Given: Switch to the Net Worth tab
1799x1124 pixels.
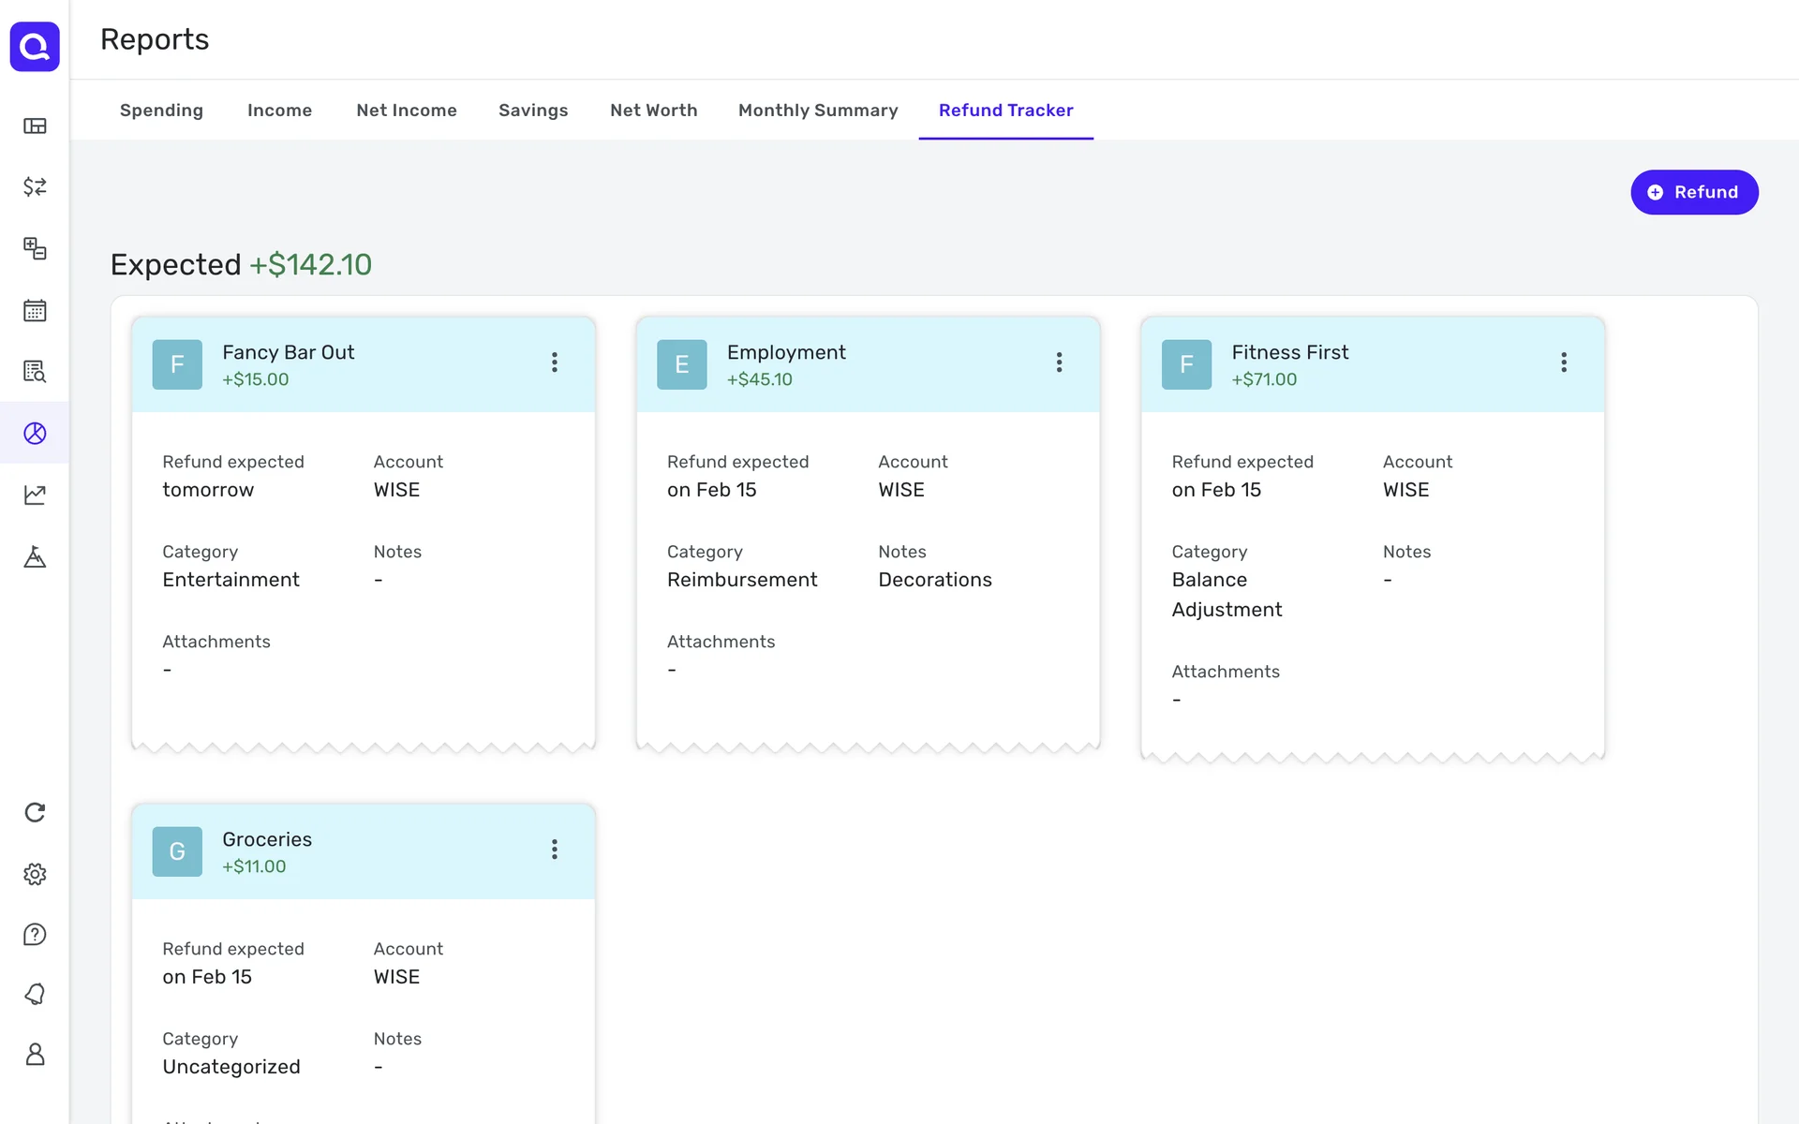Looking at the screenshot, I should (653, 111).
